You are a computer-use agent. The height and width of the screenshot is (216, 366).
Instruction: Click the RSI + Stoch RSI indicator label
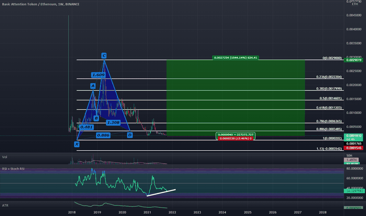(x=13, y=168)
